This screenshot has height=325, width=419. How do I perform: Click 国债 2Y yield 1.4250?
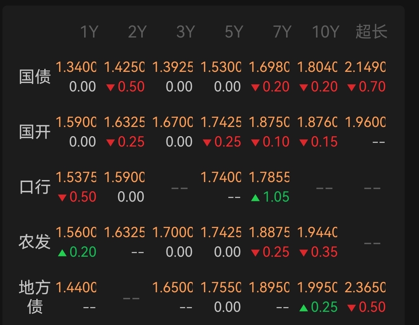[124, 67]
